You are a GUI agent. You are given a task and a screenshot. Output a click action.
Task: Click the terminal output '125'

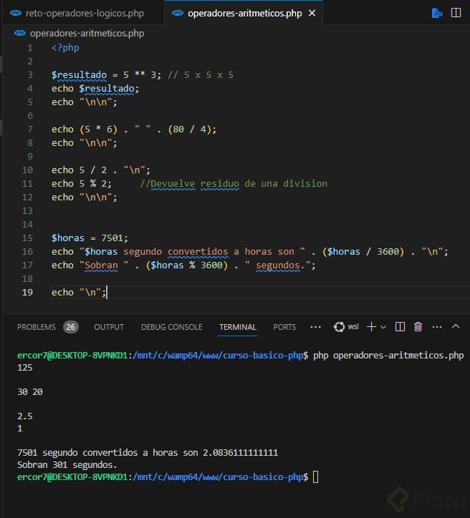pos(25,368)
